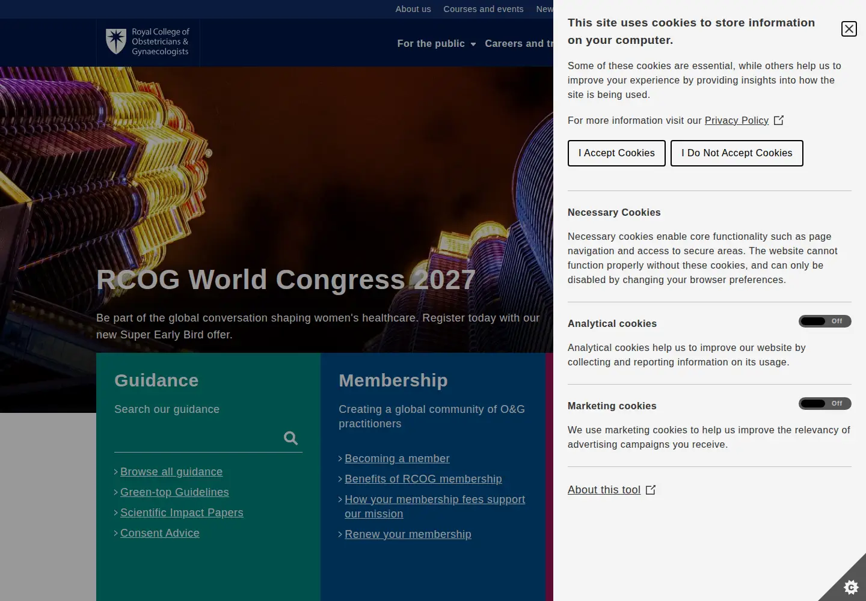Open Browse all guidance link
This screenshot has height=601, width=866.
[x=171, y=472]
